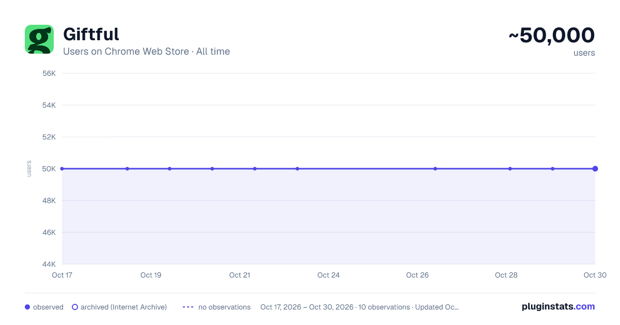The image size is (620, 325).
Task: Click the 50K y-axis label
Action: [49, 169]
